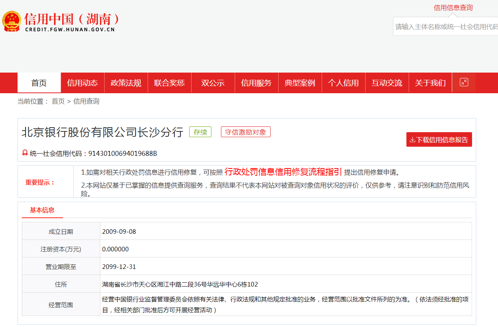Open 信用服务 in navigation

click(256, 83)
